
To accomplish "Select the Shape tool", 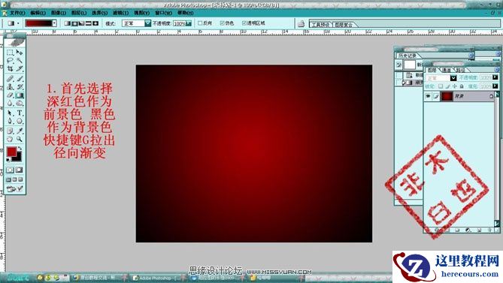I will click(20, 121).
